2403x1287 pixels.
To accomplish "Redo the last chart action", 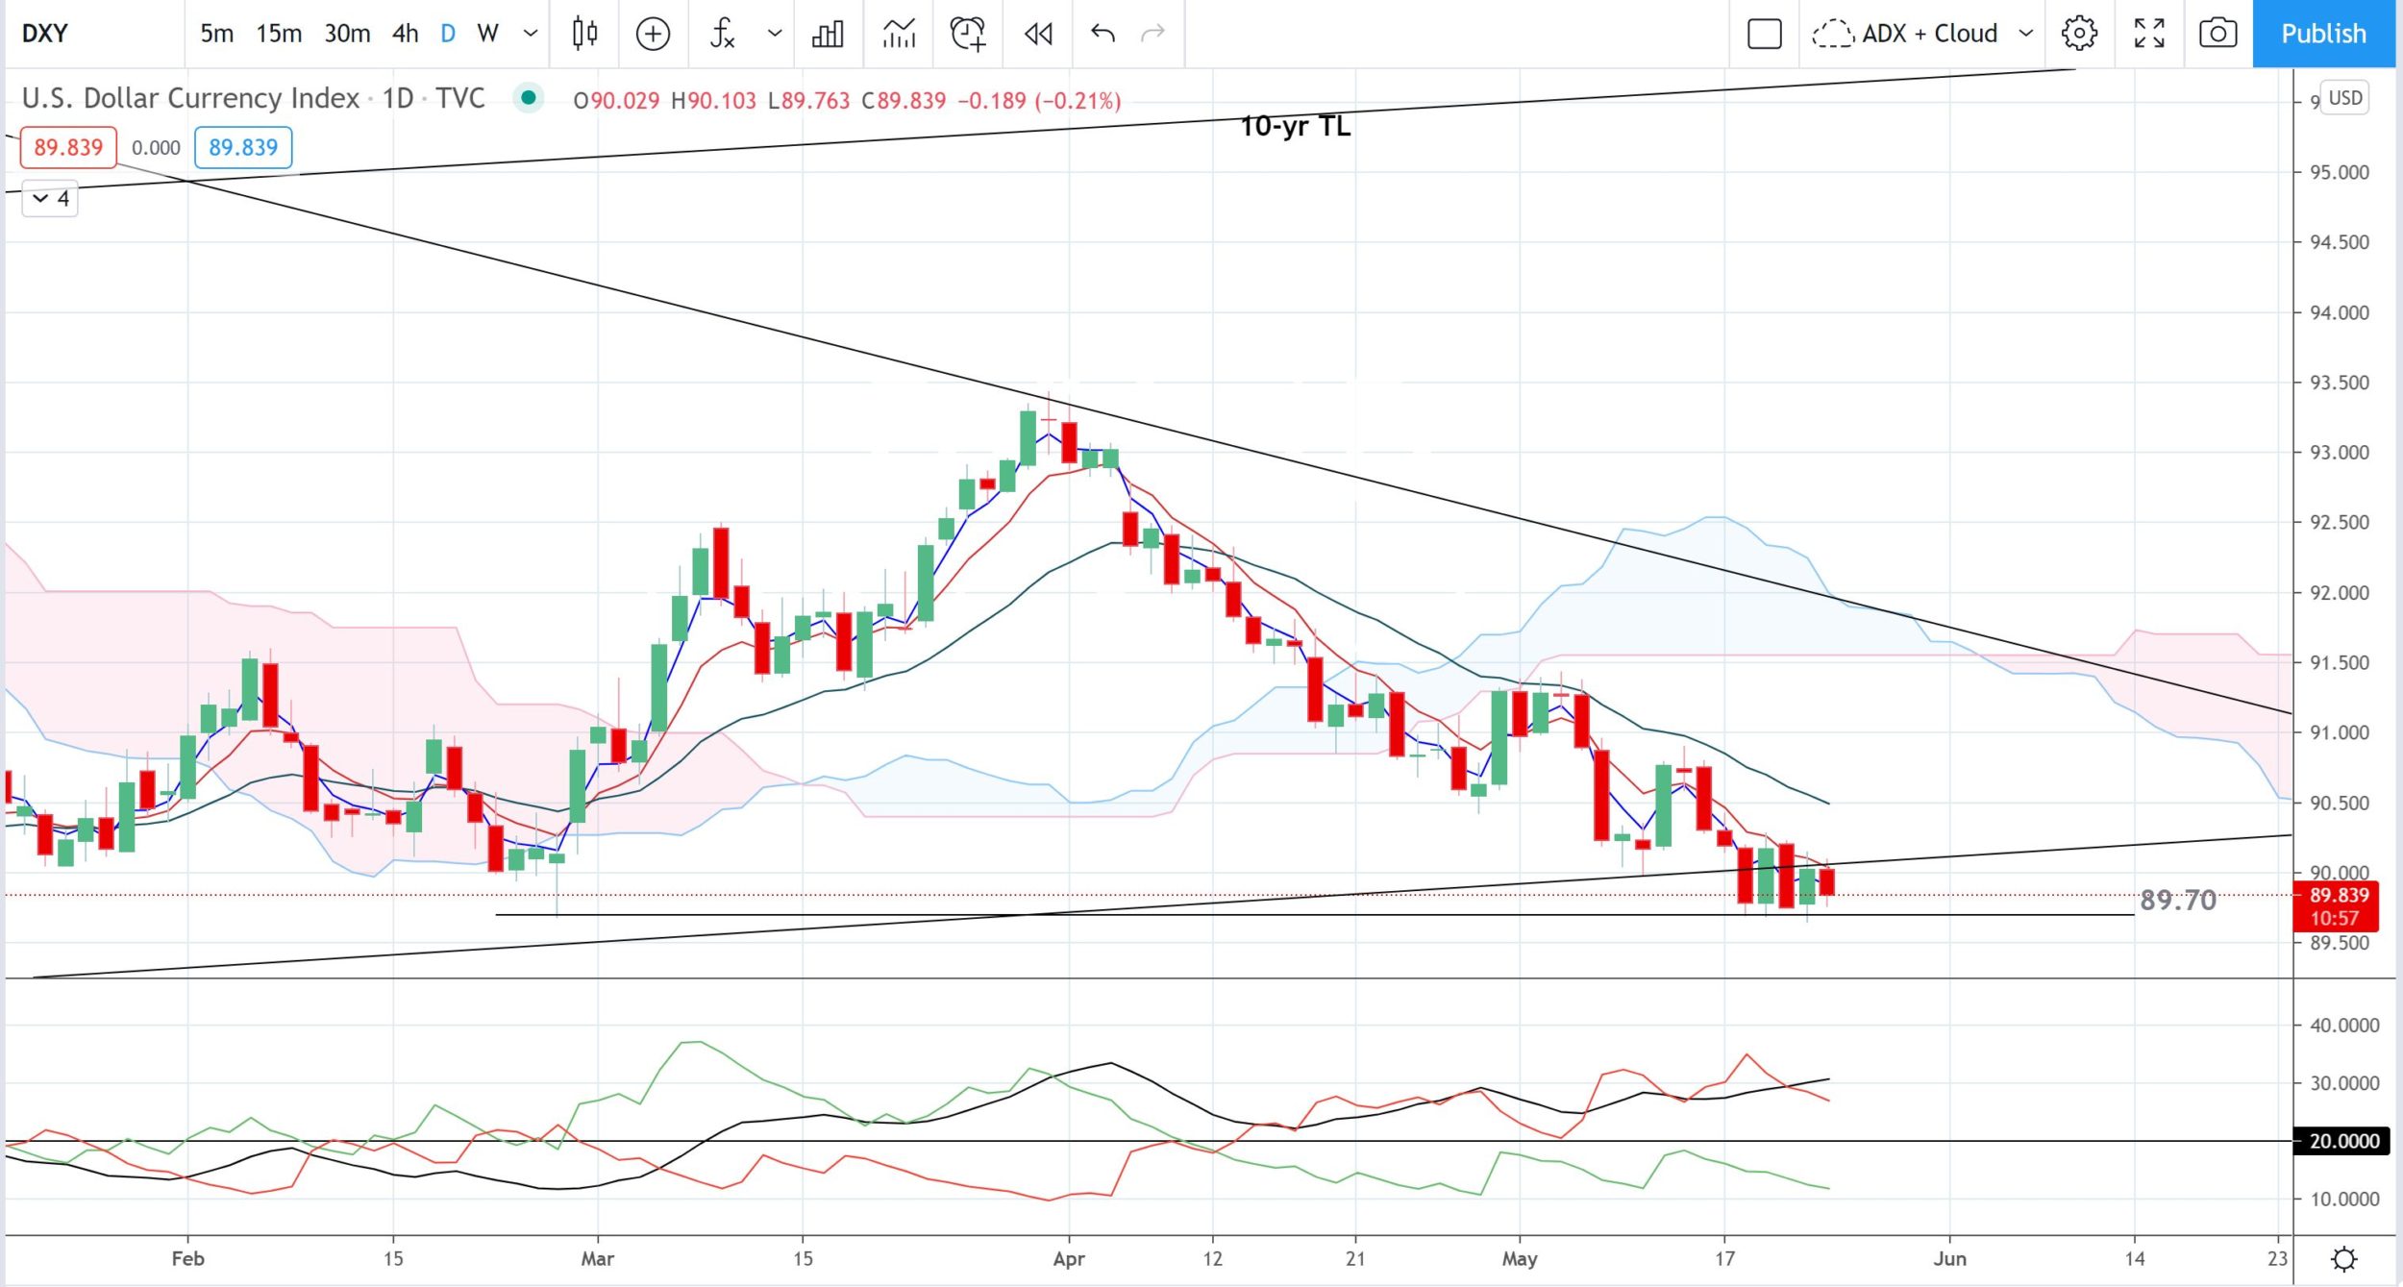I will (x=1152, y=34).
